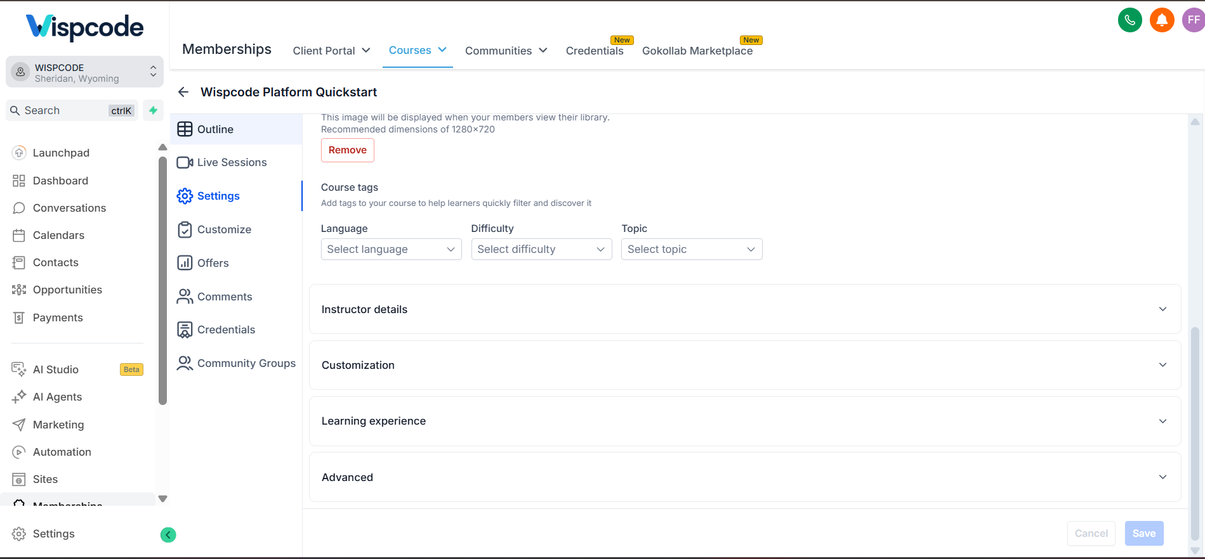The width and height of the screenshot is (1205, 559).
Task: Click the Wispcode logo
Action: [x=84, y=27]
